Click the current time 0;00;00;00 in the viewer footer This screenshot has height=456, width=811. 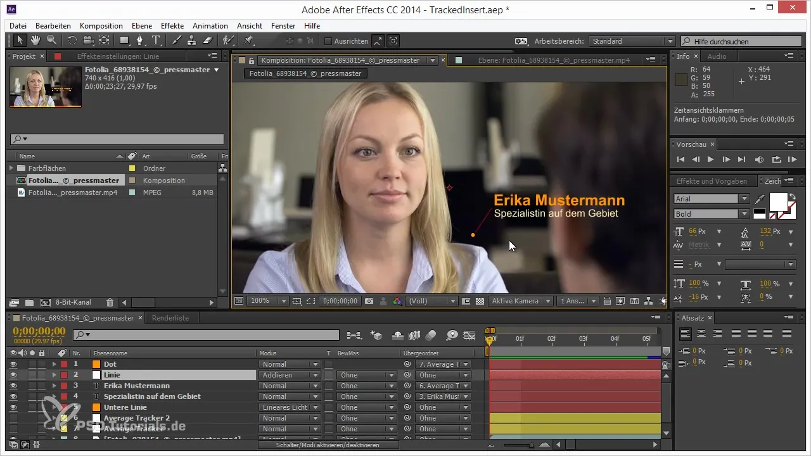(339, 301)
